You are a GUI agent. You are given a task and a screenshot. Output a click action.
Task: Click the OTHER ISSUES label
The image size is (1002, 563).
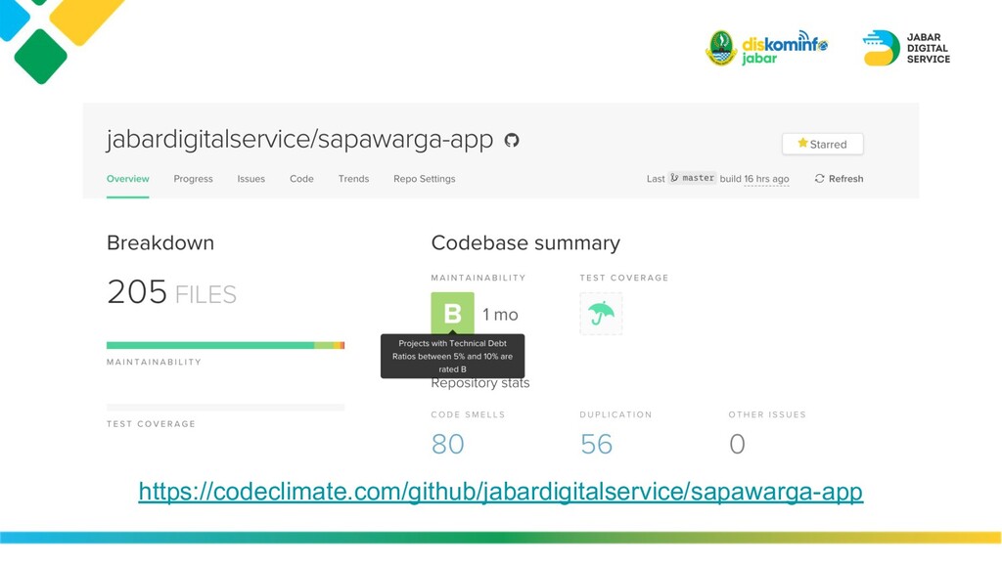tap(767, 414)
